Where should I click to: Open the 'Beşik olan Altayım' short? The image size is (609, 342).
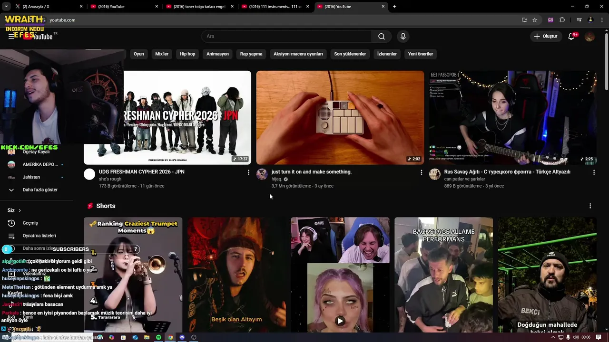tap(236, 275)
